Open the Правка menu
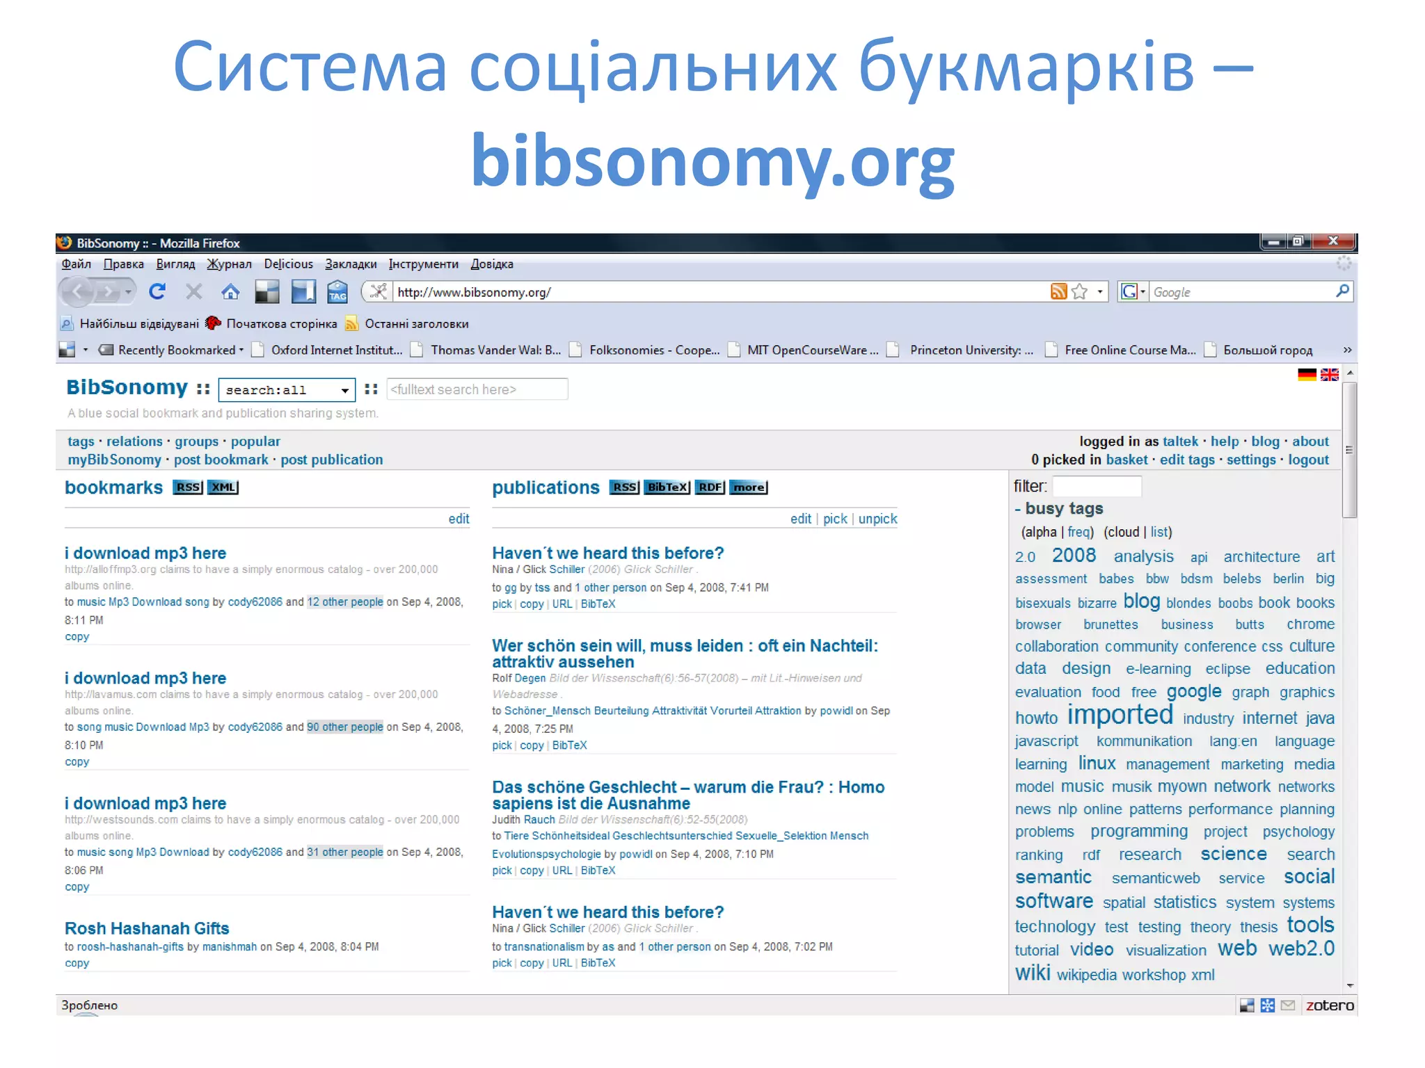The height and width of the screenshot is (1068, 1425). (x=124, y=264)
